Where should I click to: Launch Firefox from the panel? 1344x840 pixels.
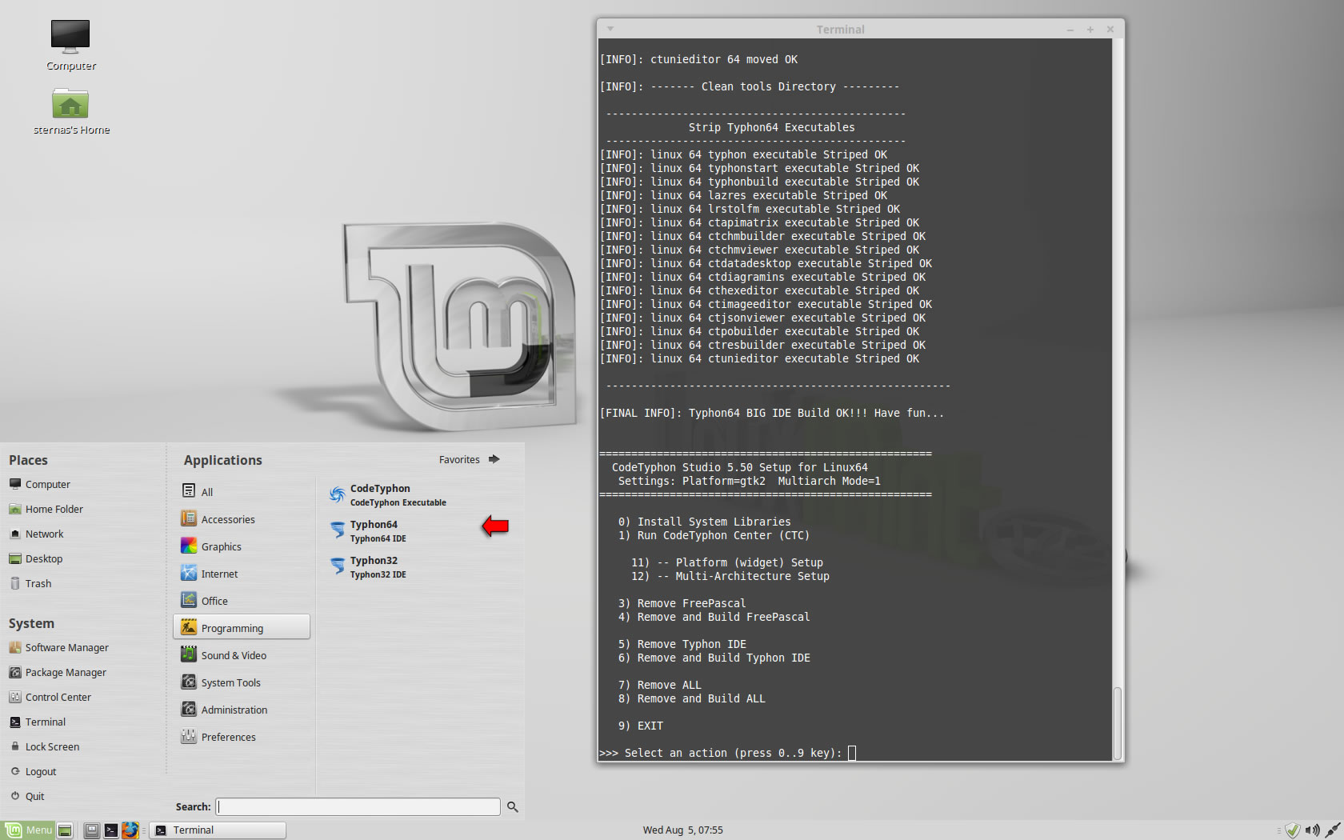pyautogui.click(x=130, y=830)
